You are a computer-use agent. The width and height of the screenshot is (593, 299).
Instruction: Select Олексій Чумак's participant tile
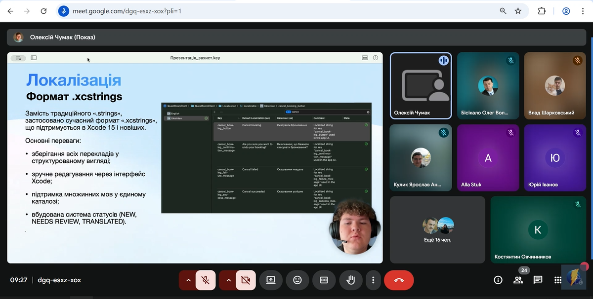[x=421, y=86]
